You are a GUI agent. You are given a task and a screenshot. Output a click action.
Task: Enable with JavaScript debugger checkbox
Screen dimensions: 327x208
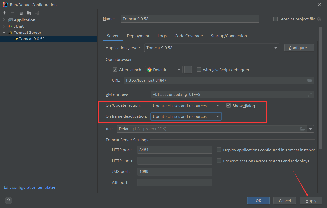(x=199, y=70)
